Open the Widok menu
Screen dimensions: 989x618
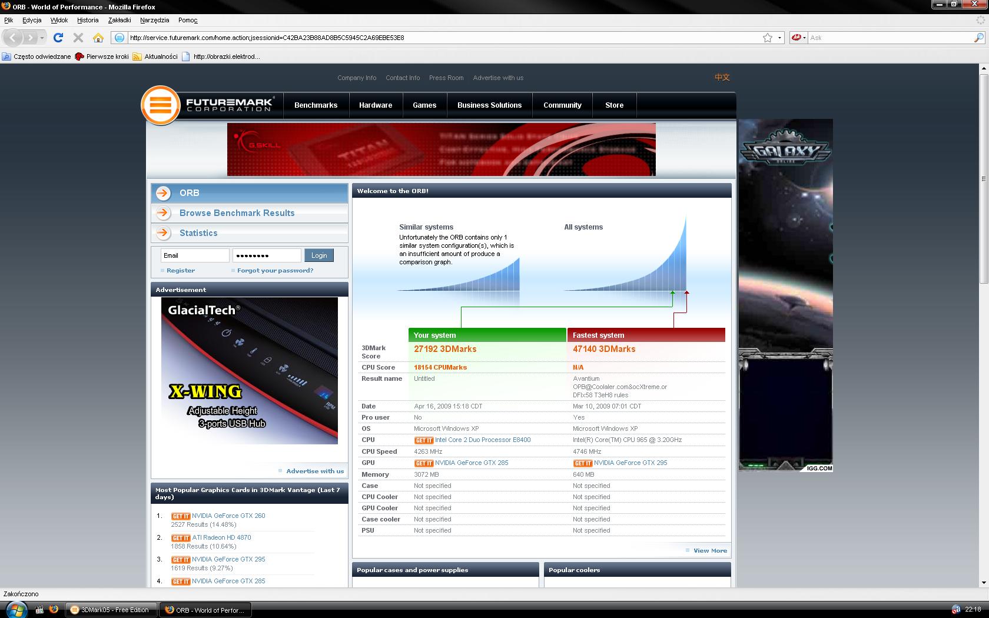[59, 20]
